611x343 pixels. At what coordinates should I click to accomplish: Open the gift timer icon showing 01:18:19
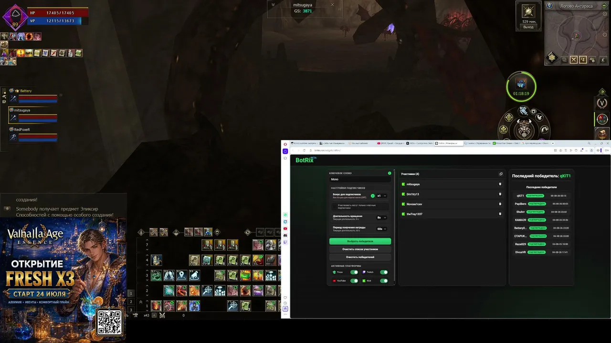click(x=521, y=87)
